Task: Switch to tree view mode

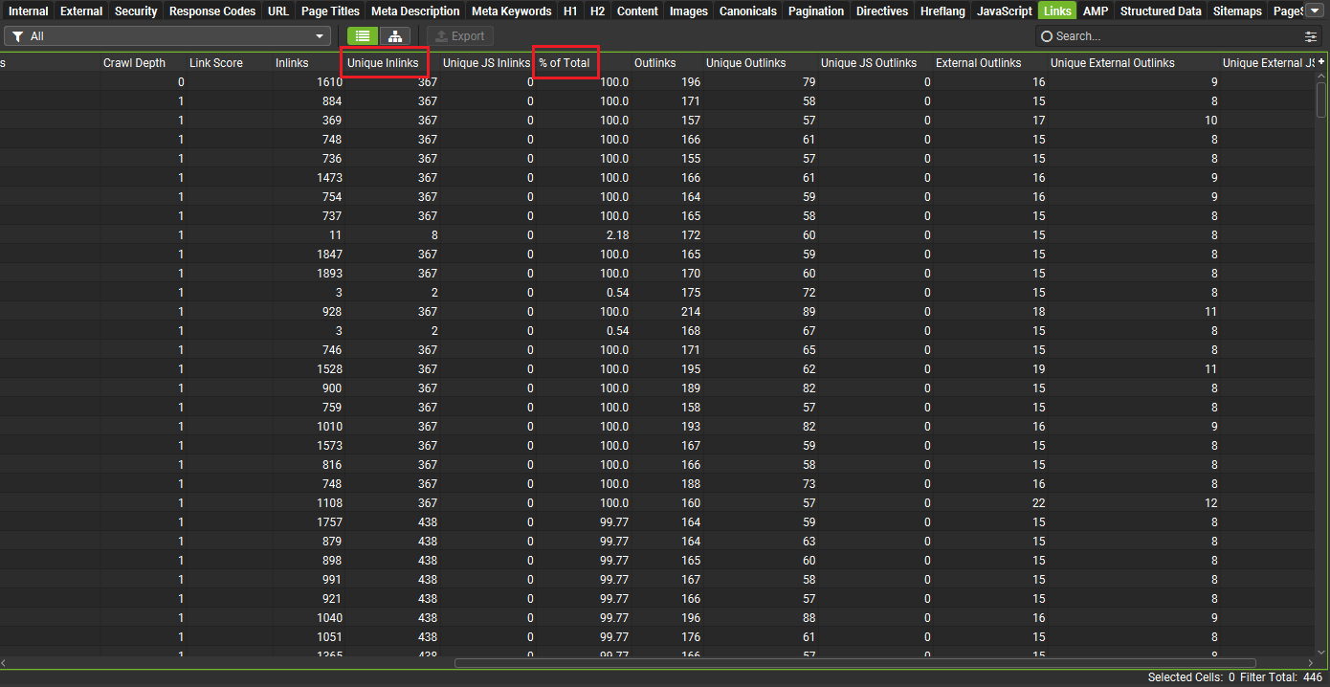Action: pos(394,36)
